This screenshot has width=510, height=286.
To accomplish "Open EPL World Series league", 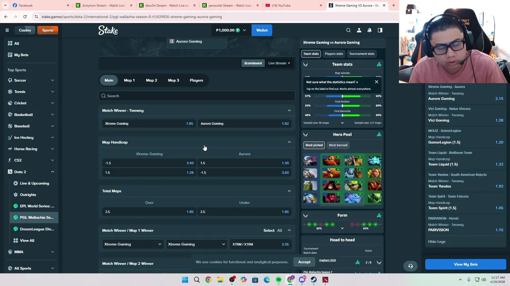I will [x=37, y=206].
